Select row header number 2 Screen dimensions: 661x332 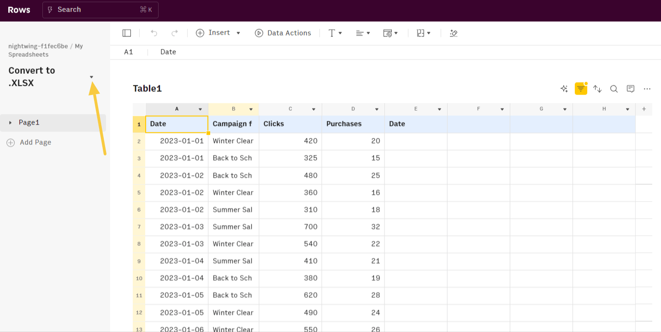(x=139, y=141)
